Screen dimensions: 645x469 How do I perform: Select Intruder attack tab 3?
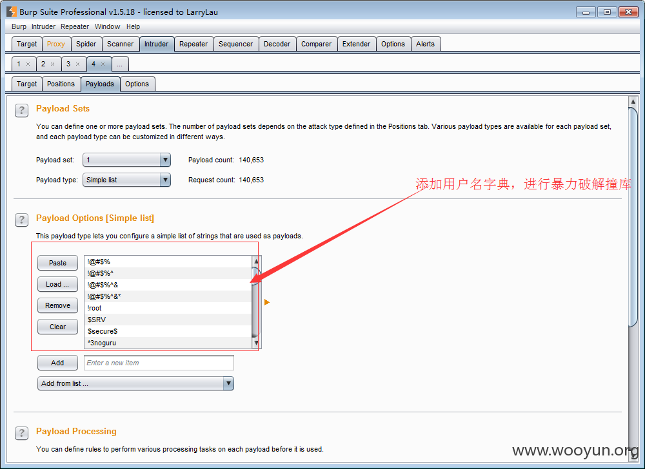tap(68, 64)
